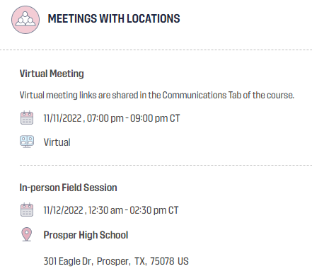Open the In-person Field Session title
Viewport: 312px width, 276px height.
(68, 188)
